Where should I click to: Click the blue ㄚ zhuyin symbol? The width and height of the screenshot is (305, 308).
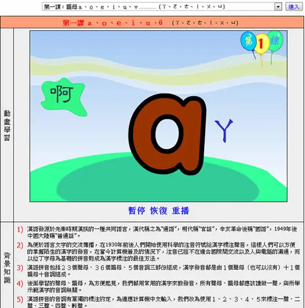click(x=224, y=130)
